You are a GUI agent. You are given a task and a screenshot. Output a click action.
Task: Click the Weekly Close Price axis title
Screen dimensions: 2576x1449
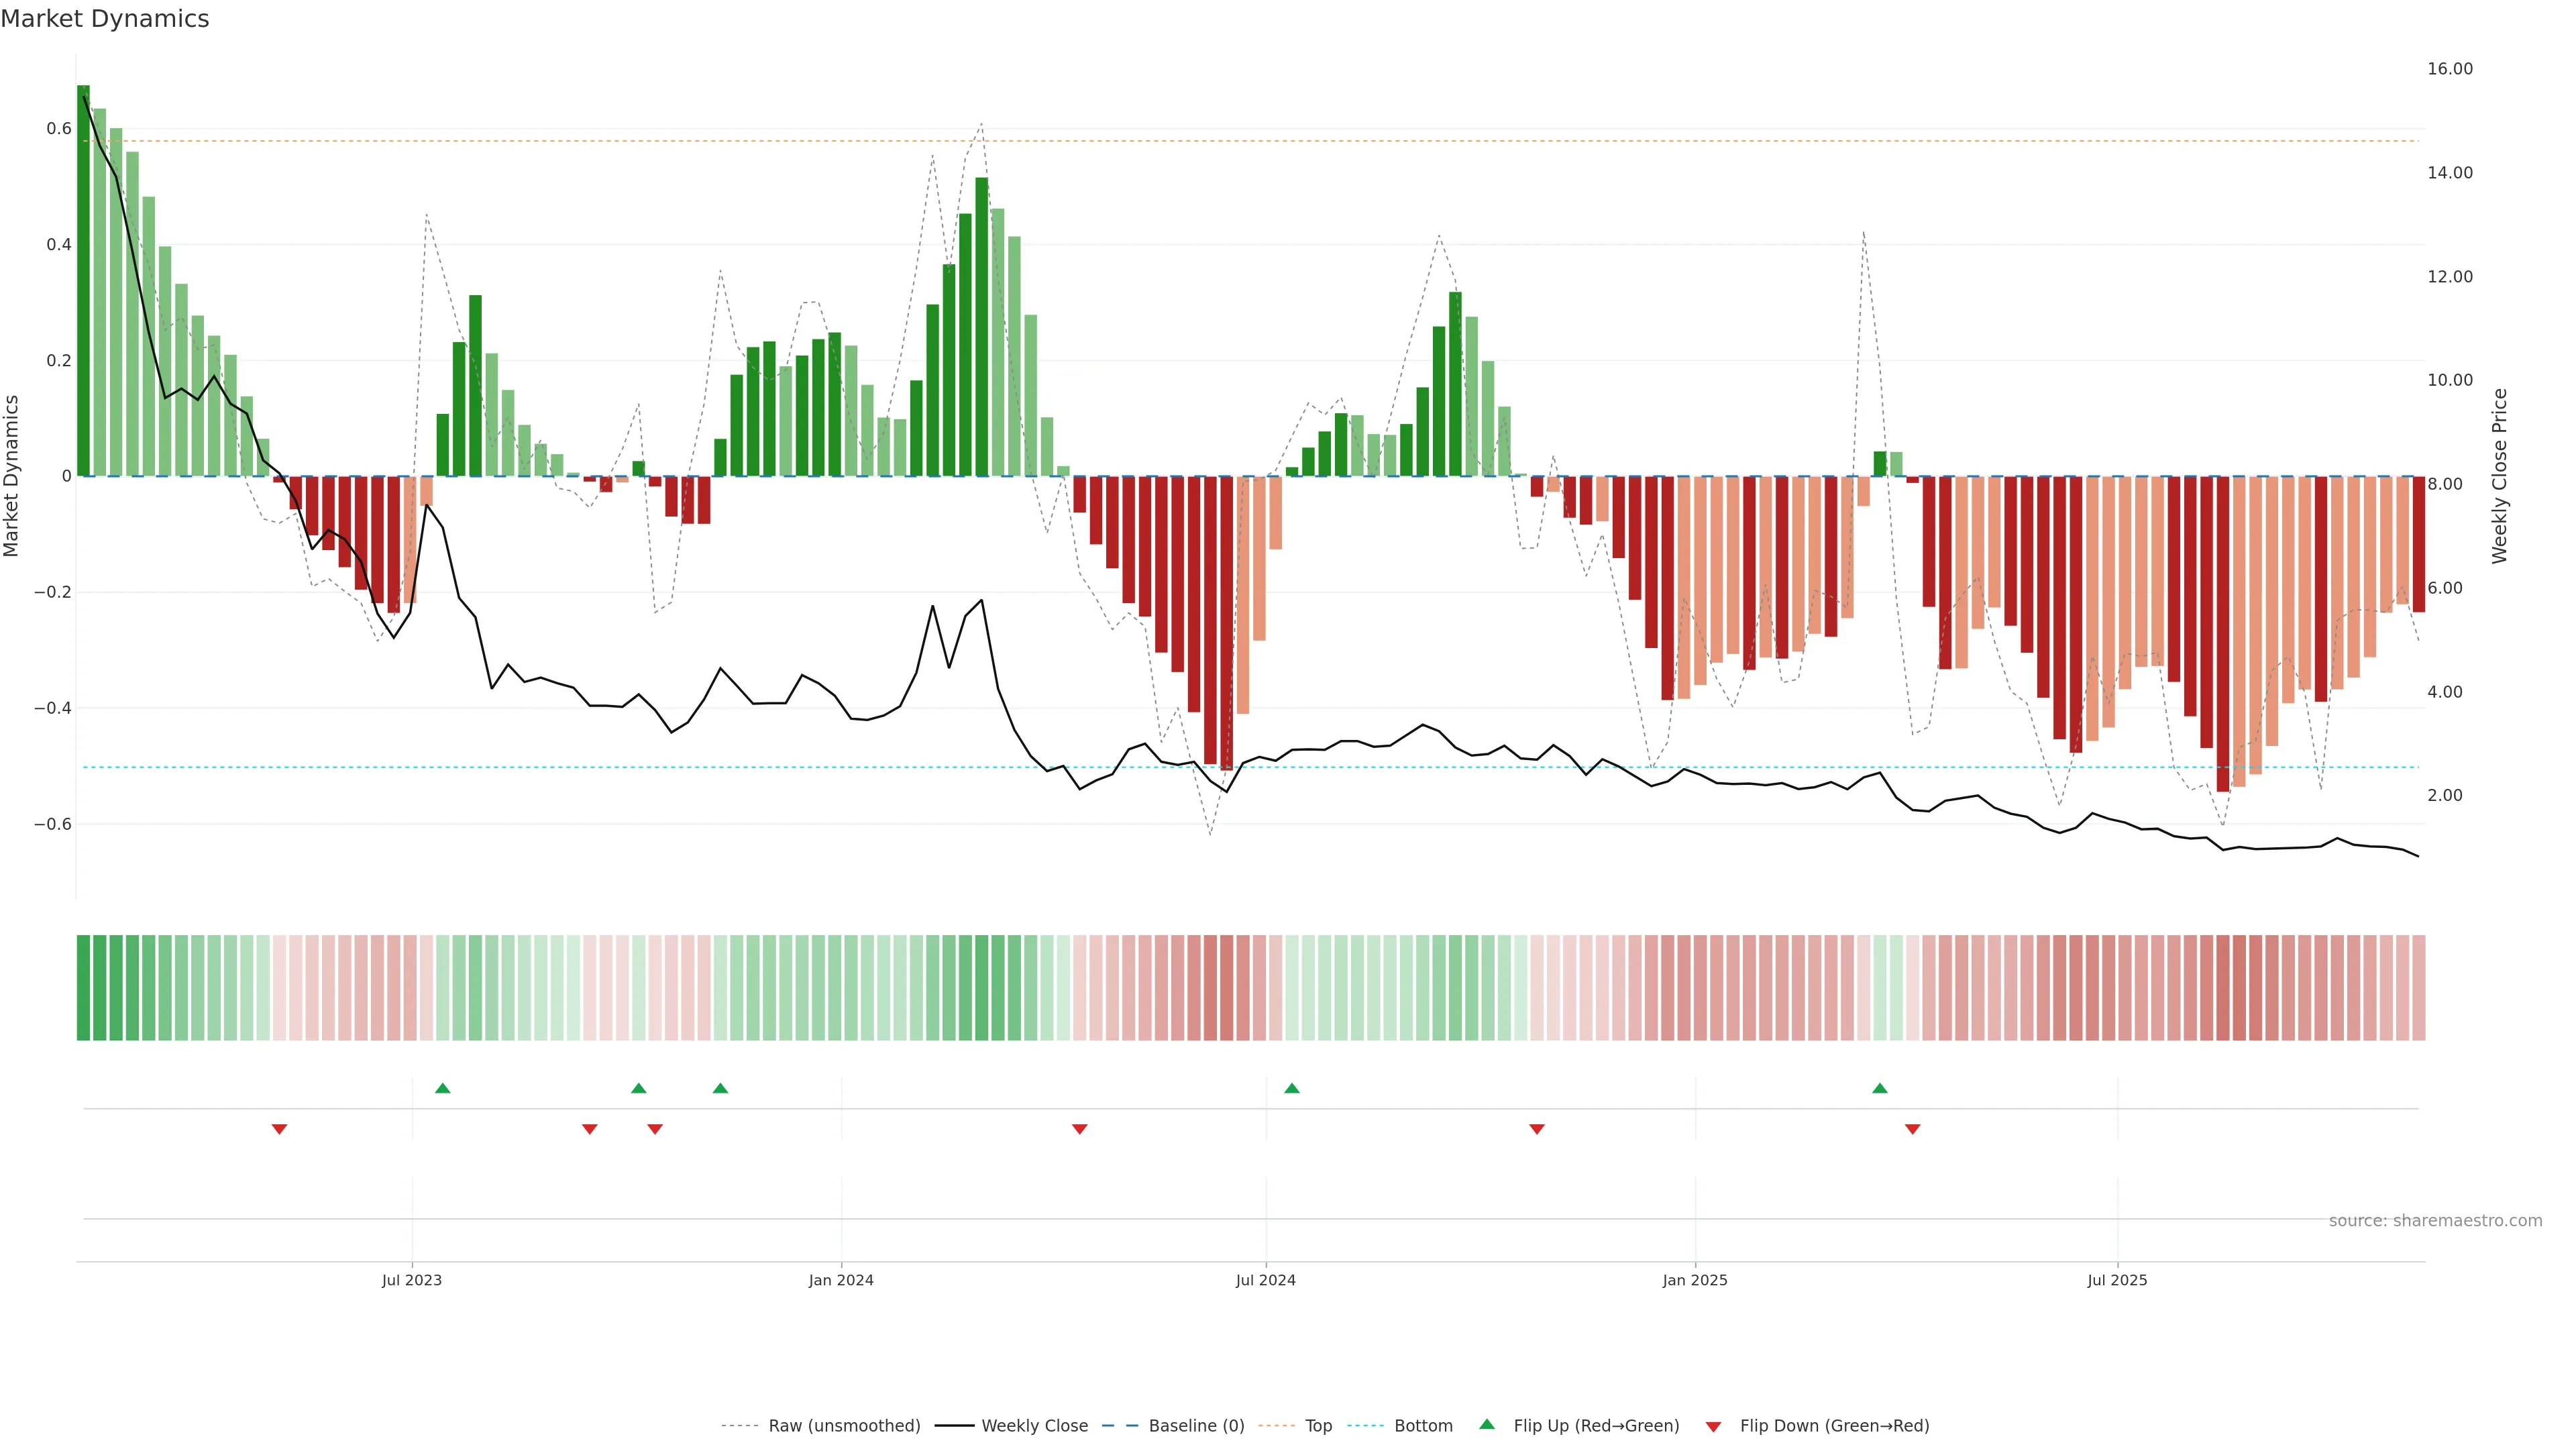click(x=2500, y=476)
